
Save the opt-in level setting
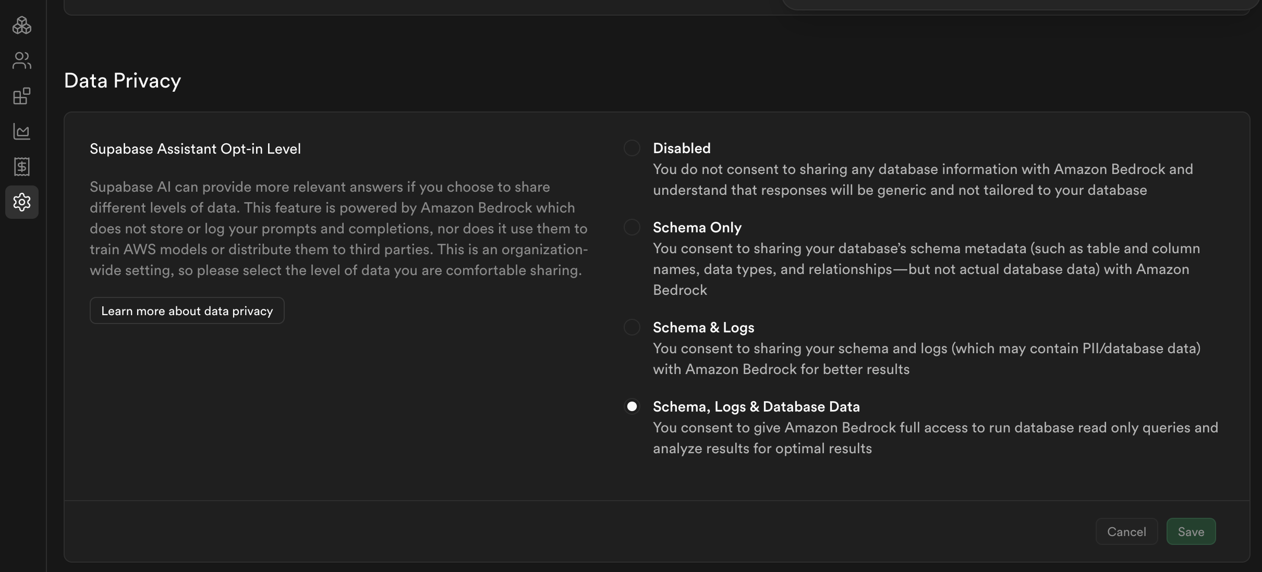[1191, 531]
